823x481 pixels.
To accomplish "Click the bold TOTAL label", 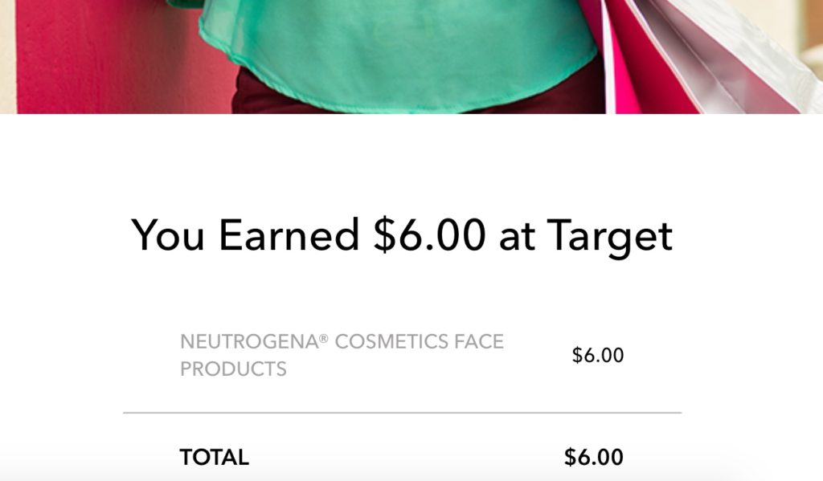I will (214, 458).
